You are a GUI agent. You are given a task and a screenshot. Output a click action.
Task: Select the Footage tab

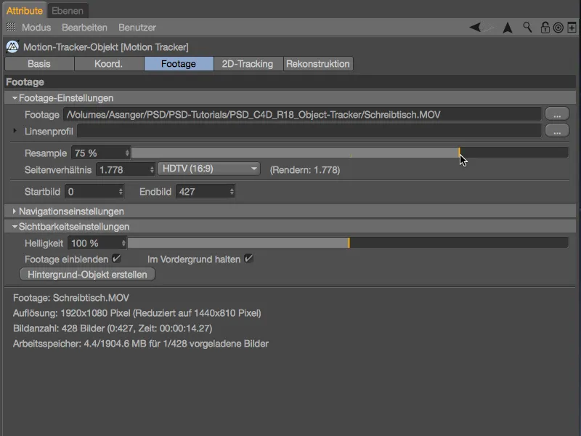tap(179, 64)
